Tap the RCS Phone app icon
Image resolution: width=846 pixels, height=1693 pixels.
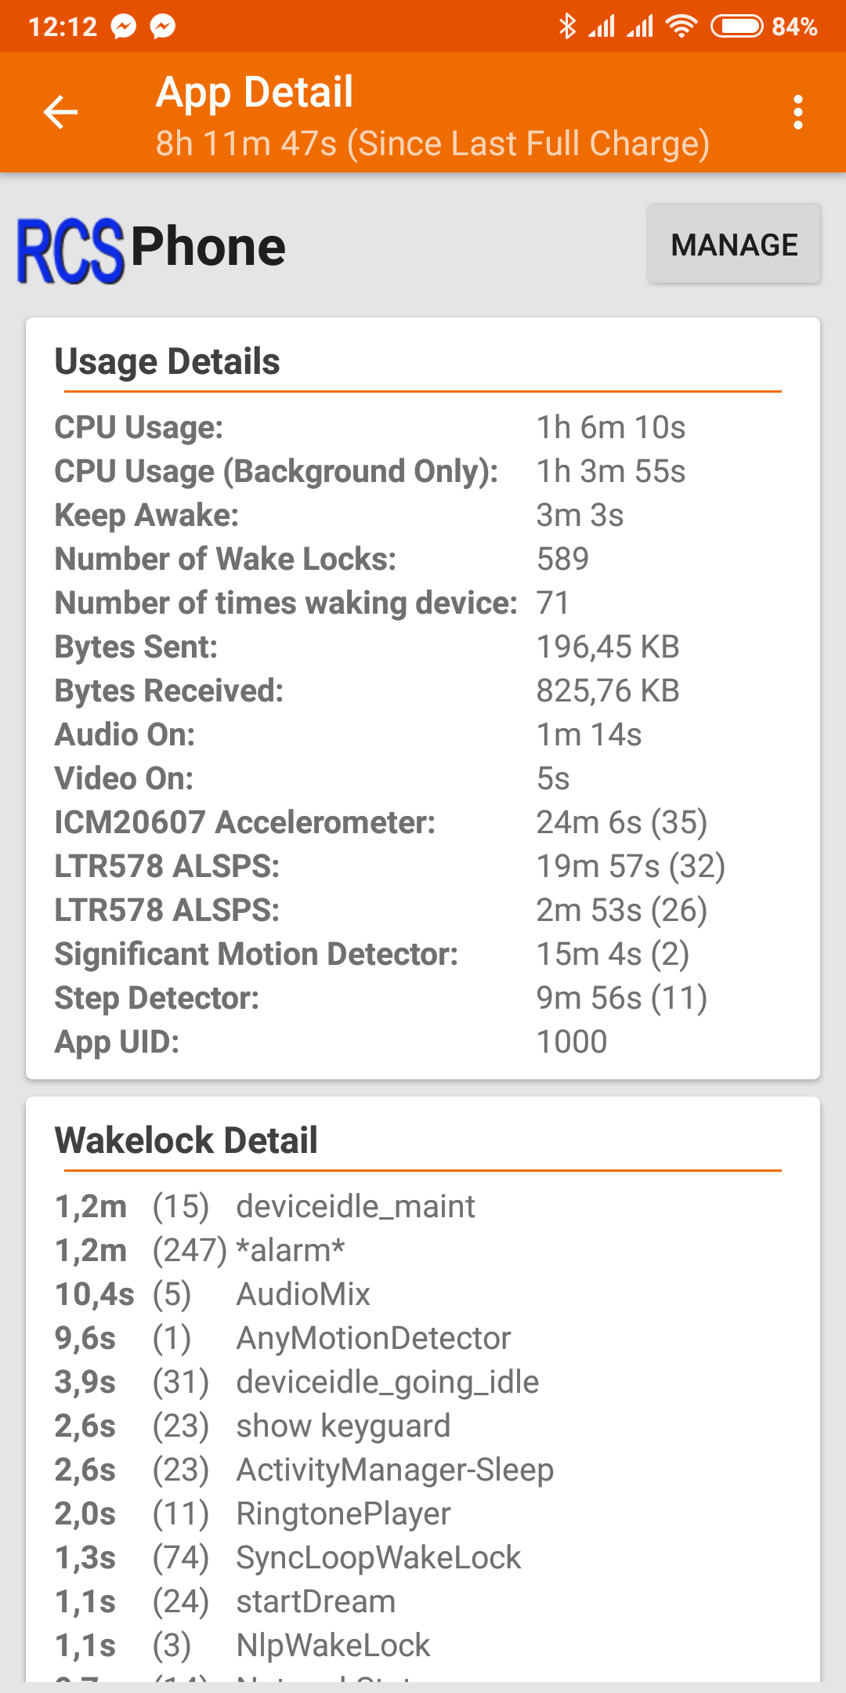[70, 250]
